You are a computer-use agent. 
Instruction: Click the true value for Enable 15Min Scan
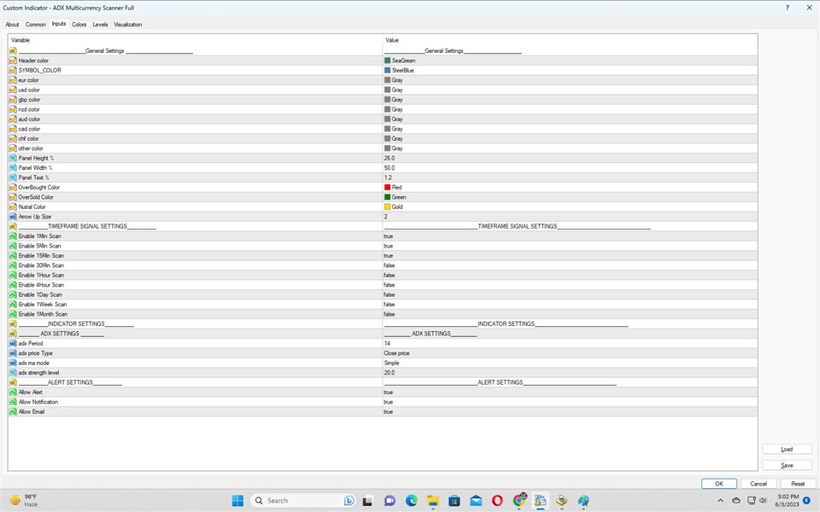[x=389, y=255]
